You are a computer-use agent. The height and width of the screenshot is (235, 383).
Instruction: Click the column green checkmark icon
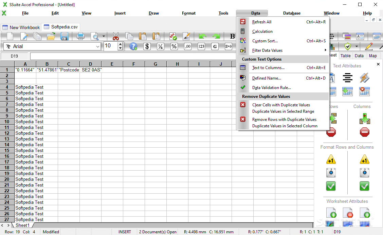pyautogui.click(x=364, y=186)
